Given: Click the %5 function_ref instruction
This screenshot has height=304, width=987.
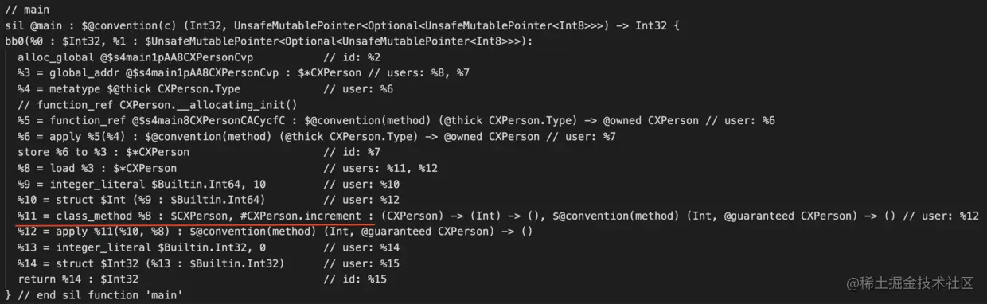Looking at the screenshot, I should 396,121.
